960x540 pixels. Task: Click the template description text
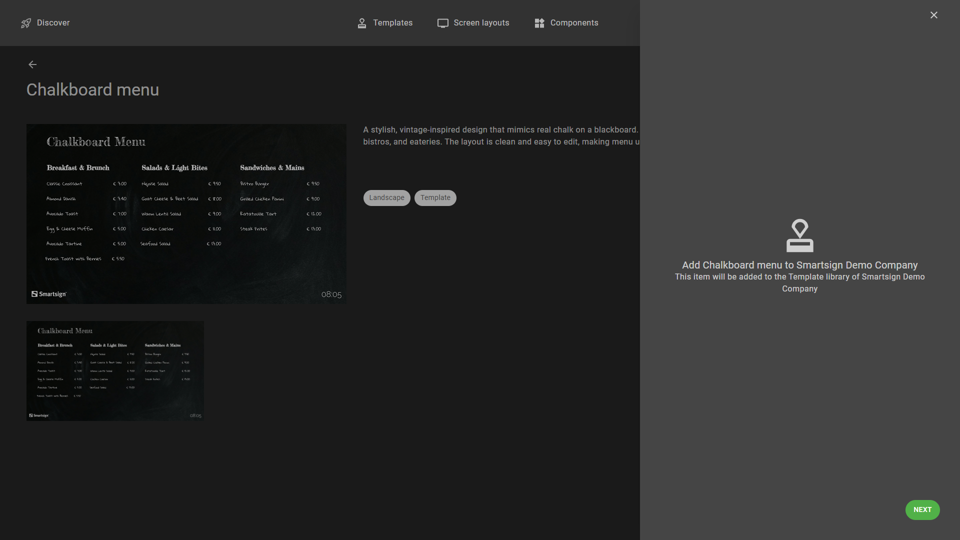pos(500,135)
